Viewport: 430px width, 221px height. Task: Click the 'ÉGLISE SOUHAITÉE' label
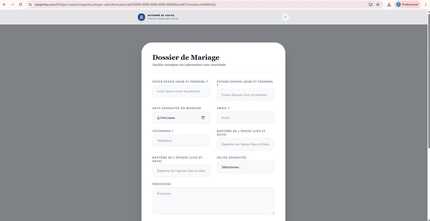click(232, 158)
